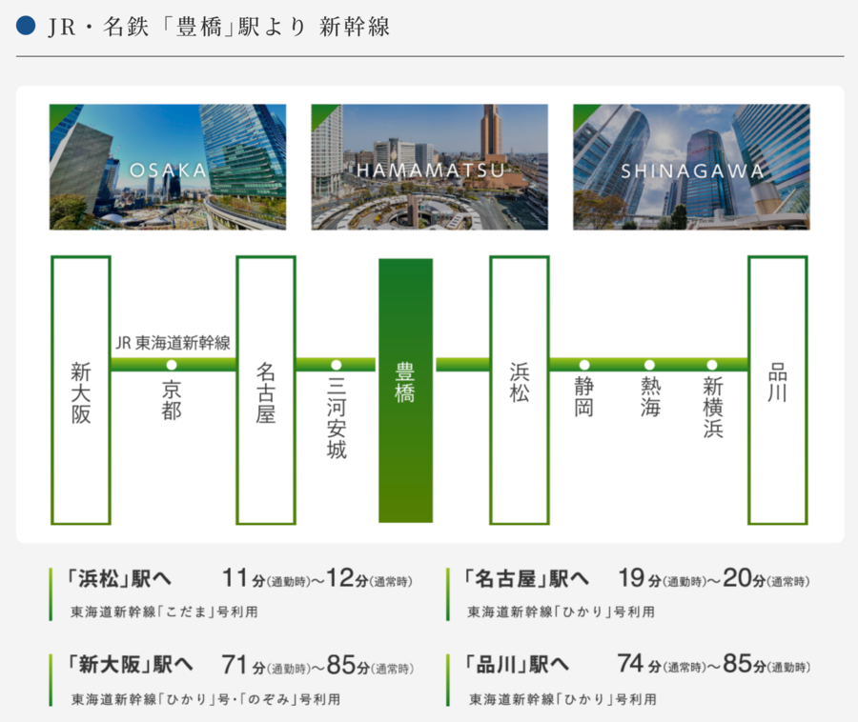Viewport: 858px width, 722px height.
Task: Open the HAMAMATSU cityscape photo
Action: (429, 167)
